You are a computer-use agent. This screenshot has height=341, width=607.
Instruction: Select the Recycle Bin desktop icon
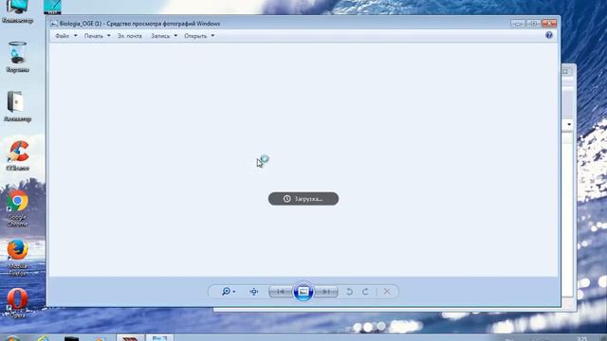17,57
